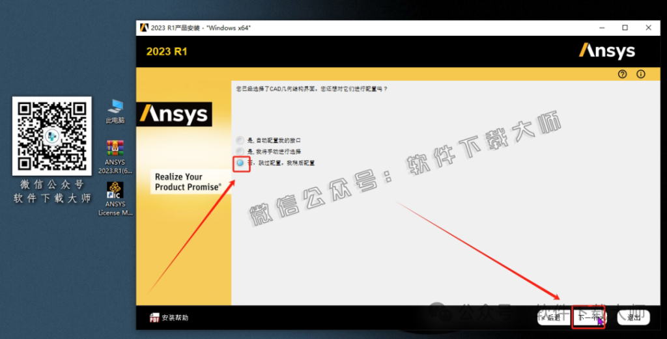667x339 pixels.
Task: Select ANSYS License Manager desktop icon
Action: [x=115, y=199]
